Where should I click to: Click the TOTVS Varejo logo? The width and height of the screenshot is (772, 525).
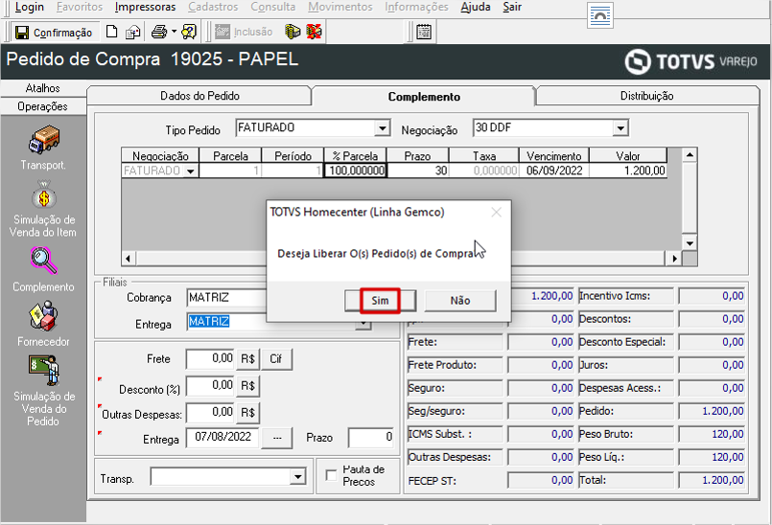click(690, 61)
